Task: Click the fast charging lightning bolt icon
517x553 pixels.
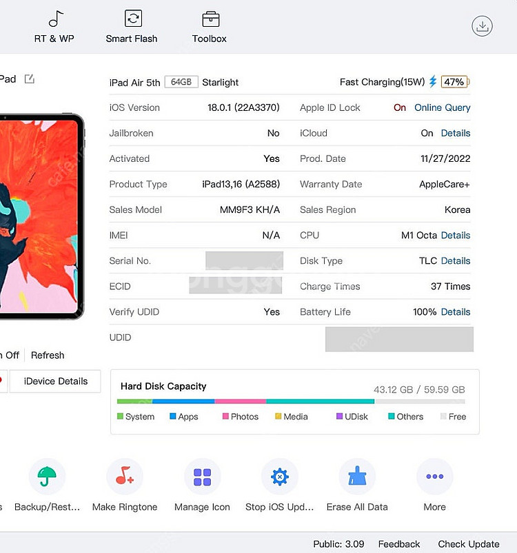Action: click(433, 81)
